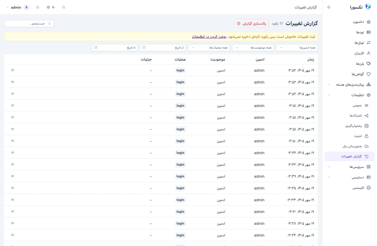Open the همه عملیات‌ها dropdown
Screen dimensions: 377x246
click(x=209, y=48)
